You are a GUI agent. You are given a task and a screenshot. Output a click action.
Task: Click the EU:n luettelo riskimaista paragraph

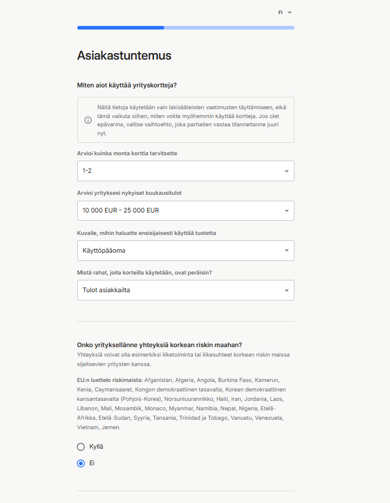(x=183, y=403)
